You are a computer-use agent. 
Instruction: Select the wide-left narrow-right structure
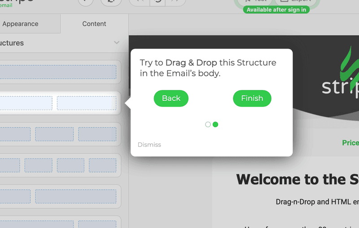(58, 223)
